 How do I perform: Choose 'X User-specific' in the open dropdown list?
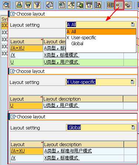[x=101, y=38]
